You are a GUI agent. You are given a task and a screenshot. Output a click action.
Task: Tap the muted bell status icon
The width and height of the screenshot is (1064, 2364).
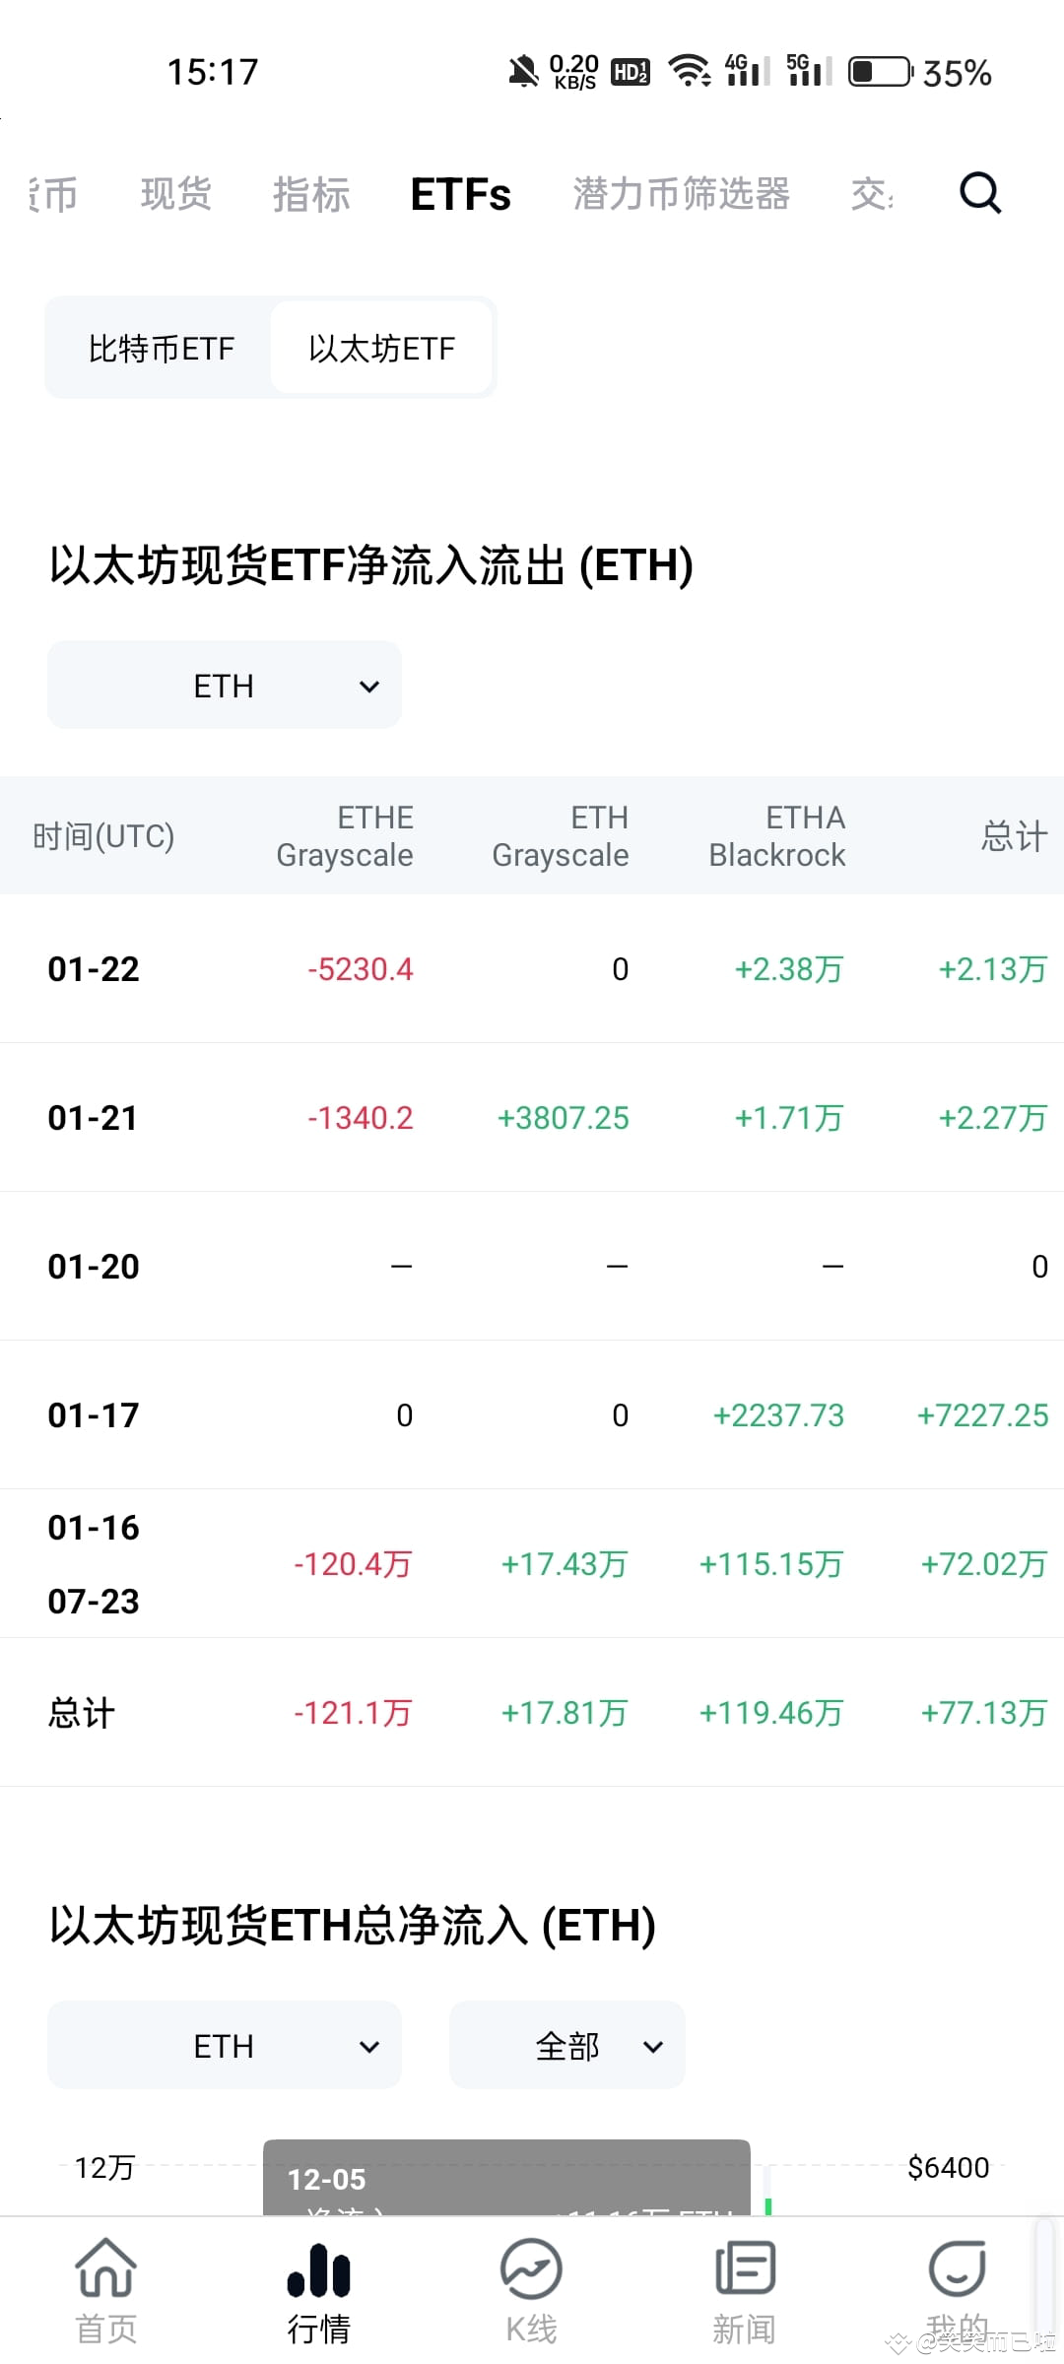(523, 72)
